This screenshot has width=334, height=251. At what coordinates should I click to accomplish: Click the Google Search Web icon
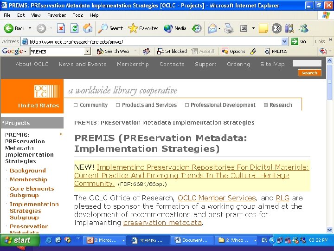tap(100, 52)
